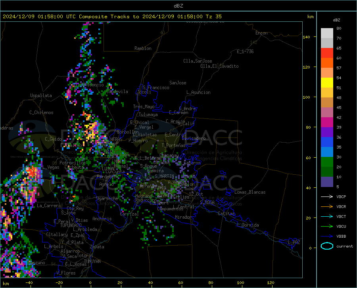Click the L_Asuncion map label

tap(198, 92)
